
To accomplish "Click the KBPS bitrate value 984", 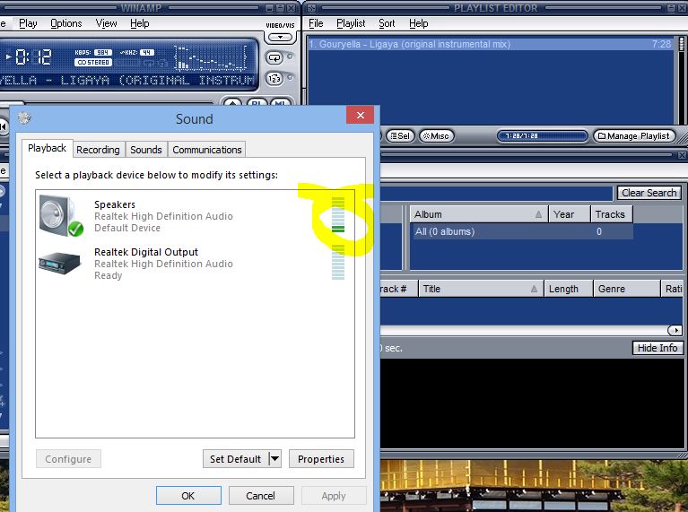I will (102, 52).
